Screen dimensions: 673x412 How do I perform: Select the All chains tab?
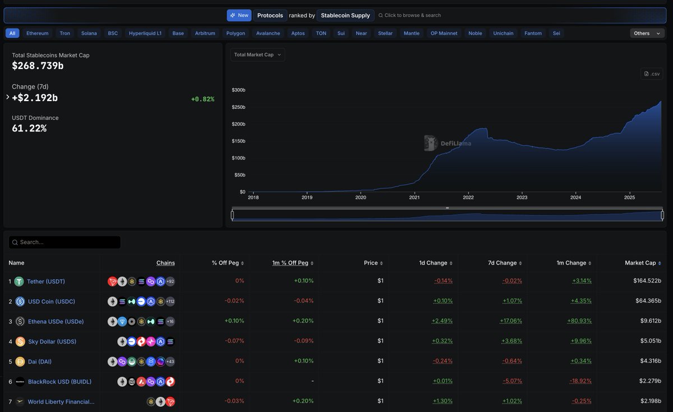tap(12, 33)
